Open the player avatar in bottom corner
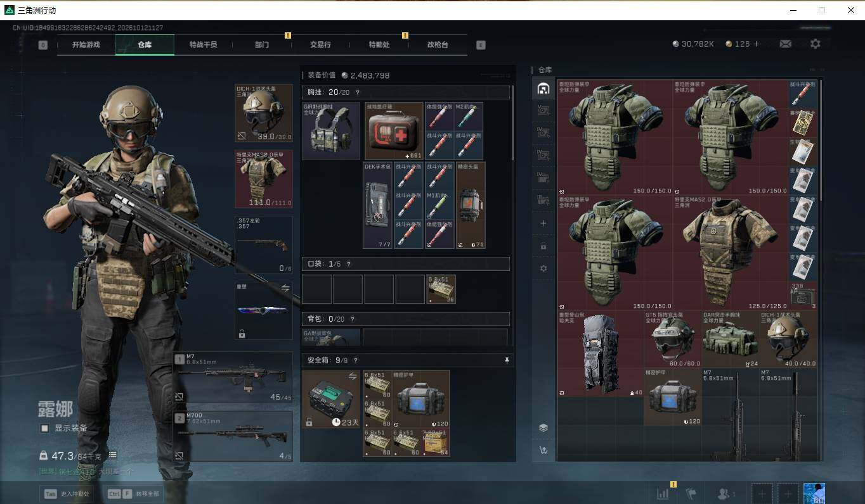865x504 pixels. click(814, 494)
